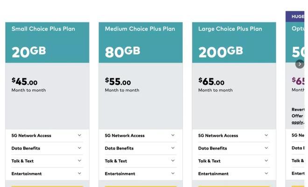The width and height of the screenshot is (308, 187).
Task: Click the yellow button under Medium plan
Action: point(140,186)
